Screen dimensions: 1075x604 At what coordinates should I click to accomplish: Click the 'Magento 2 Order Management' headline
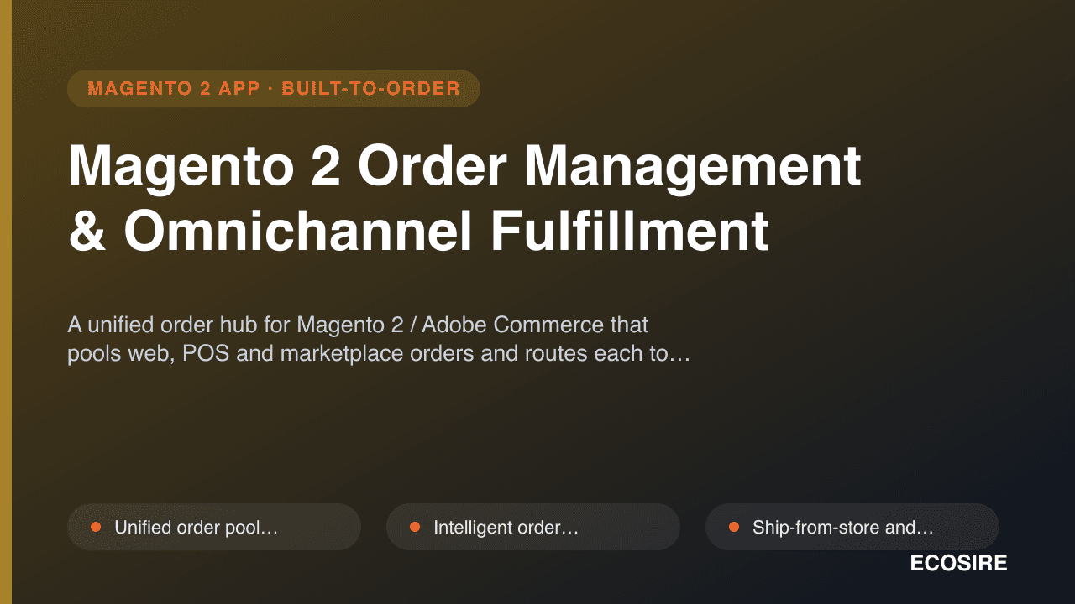click(464, 165)
